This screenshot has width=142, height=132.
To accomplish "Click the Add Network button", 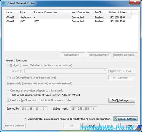I will tap(73, 55).
